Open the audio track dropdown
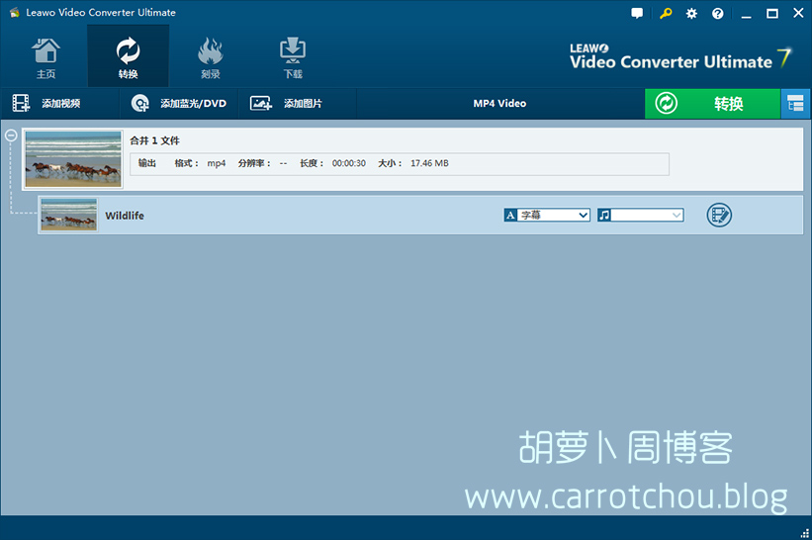 click(641, 215)
